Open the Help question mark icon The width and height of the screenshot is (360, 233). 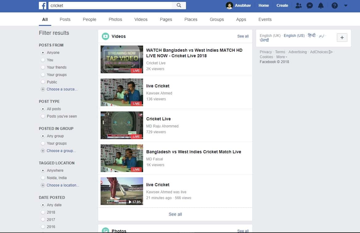point(334,6)
